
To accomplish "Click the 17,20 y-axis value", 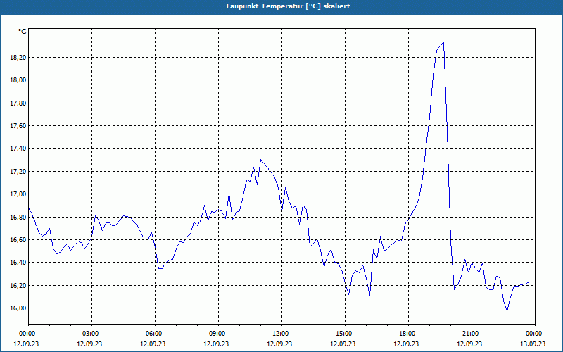I will [20, 171].
